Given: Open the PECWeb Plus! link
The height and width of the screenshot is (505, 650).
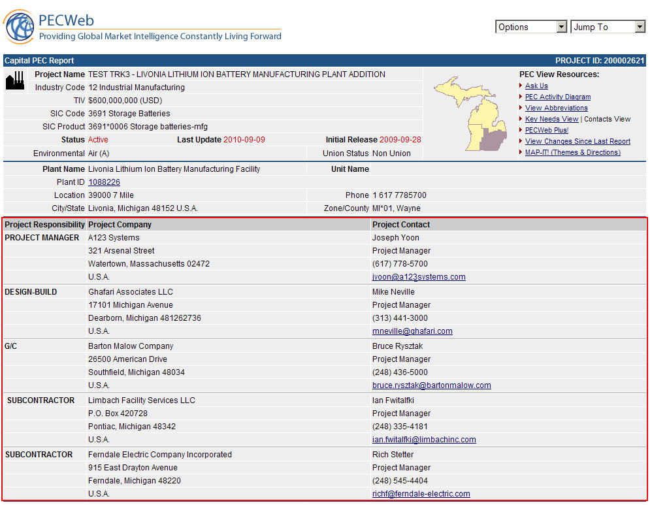Looking at the screenshot, I should pyautogui.click(x=546, y=130).
